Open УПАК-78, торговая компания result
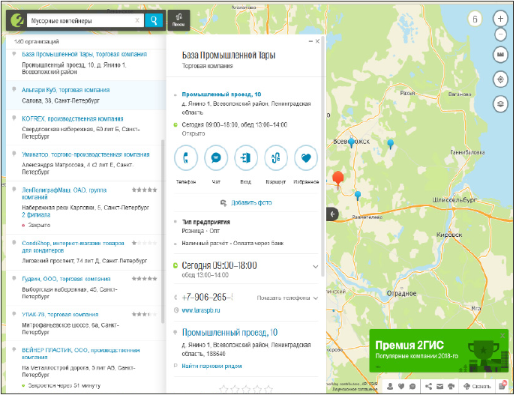The image size is (516, 395). (x=60, y=314)
